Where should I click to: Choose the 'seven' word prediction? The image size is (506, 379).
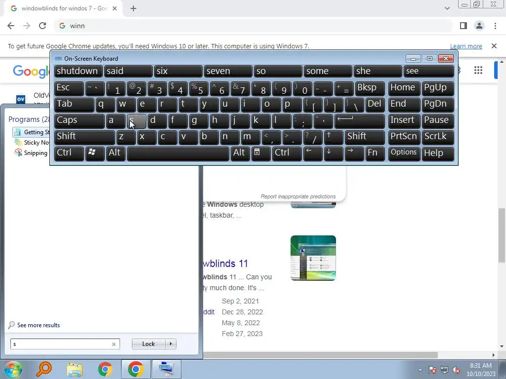[x=228, y=71]
